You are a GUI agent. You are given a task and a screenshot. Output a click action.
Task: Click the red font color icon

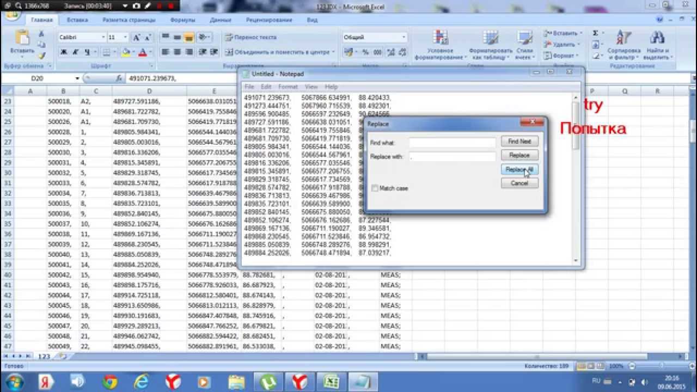[x=143, y=52]
